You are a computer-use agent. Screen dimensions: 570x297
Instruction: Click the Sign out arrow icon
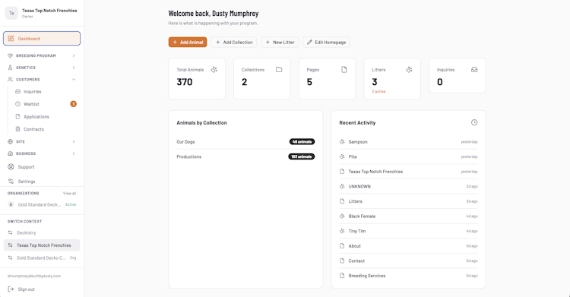click(11, 289)
